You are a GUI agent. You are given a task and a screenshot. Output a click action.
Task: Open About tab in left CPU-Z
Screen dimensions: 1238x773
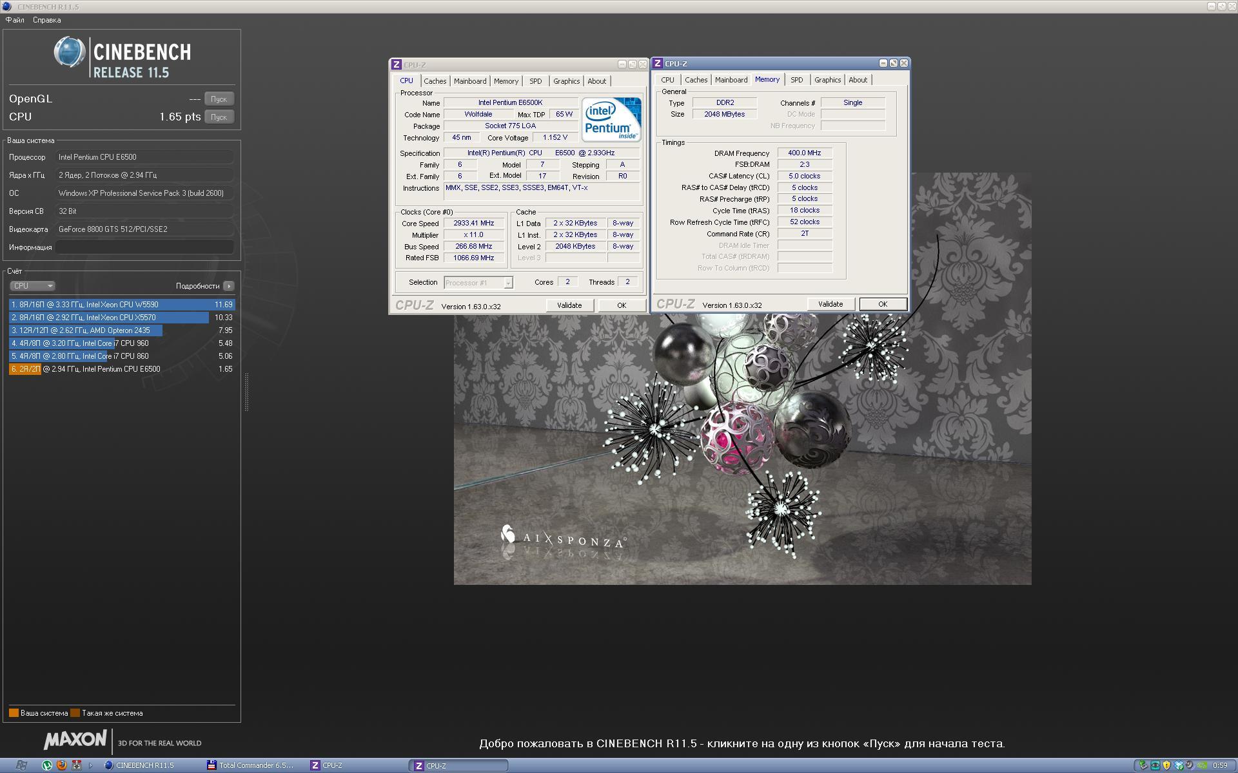click(x=597, y=81)
